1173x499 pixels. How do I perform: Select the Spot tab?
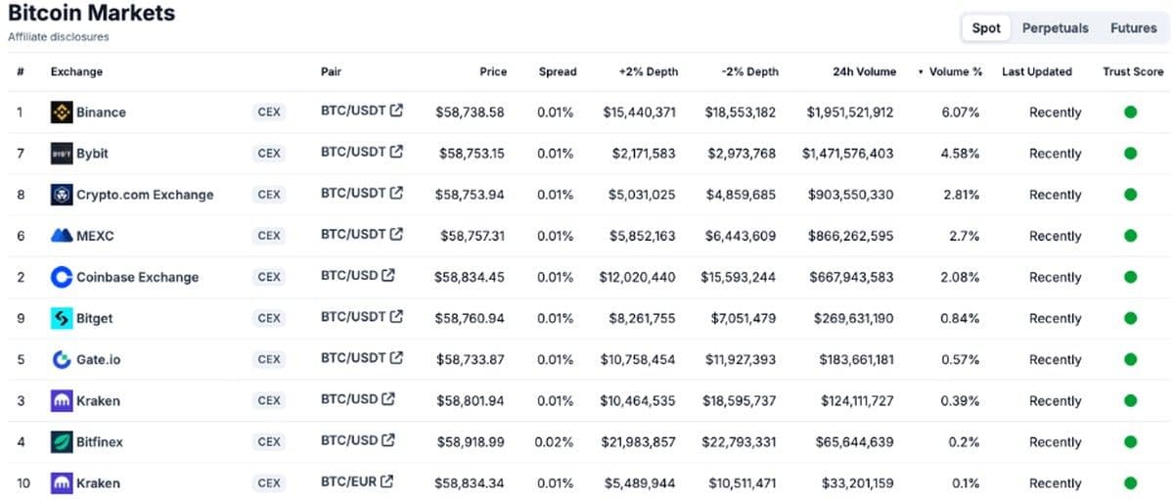tap(986, 28)
